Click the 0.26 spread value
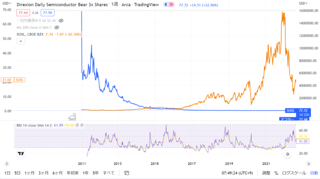The image size is (320, 179). [35, 13]
